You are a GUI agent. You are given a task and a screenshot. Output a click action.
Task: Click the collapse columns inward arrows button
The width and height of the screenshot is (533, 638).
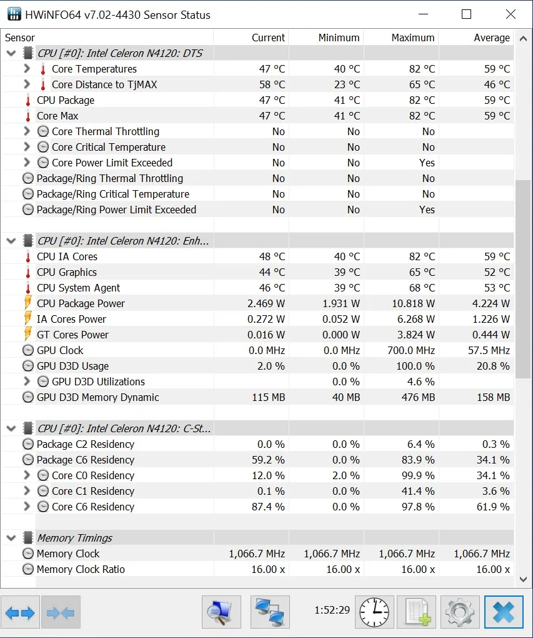tap(61, 612)
